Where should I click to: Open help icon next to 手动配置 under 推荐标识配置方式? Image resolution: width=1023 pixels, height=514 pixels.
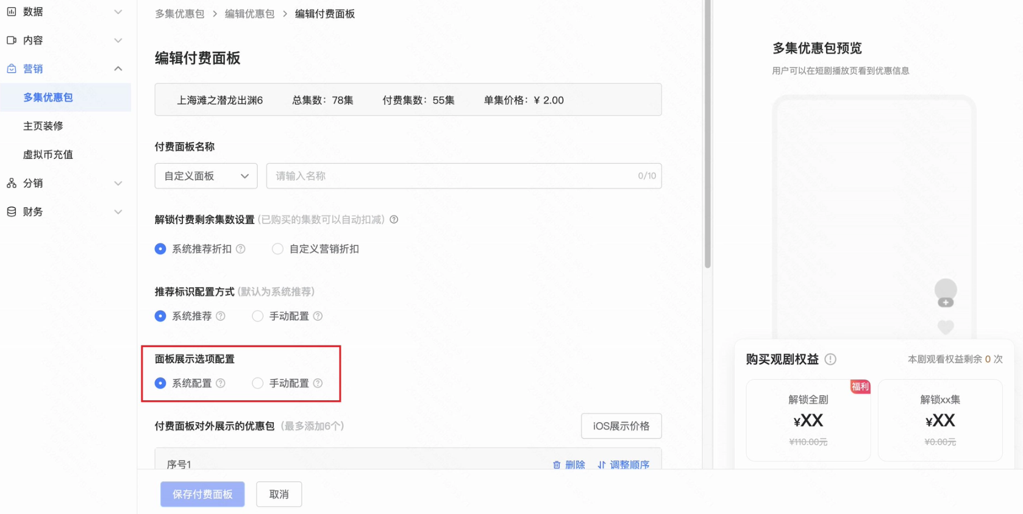318,316
